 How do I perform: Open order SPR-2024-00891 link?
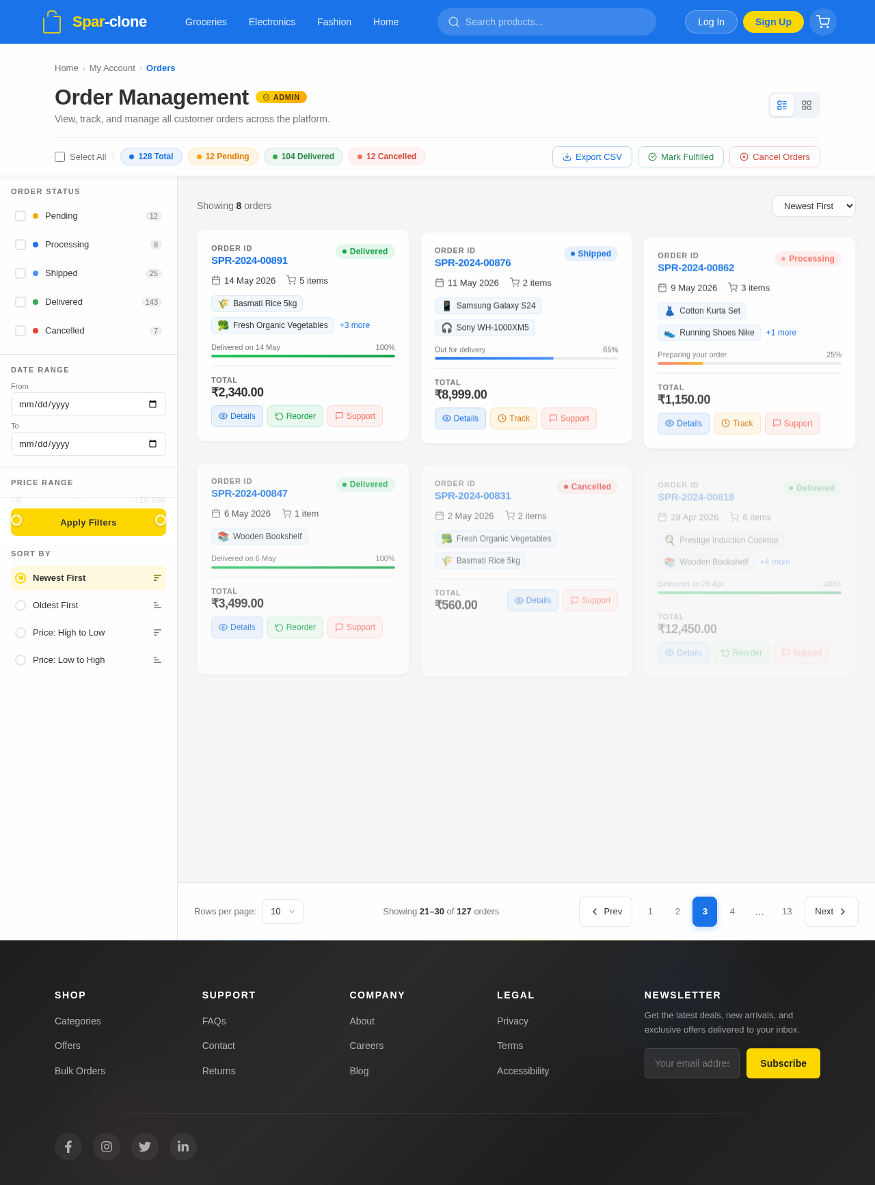[250, 260]
